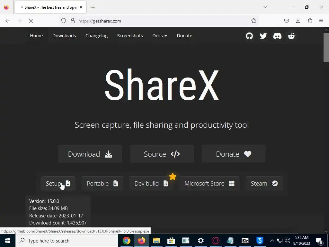Bookmark this page with the star
The width and height of the screenshot is (329, 247).
[x=254, y=21]
